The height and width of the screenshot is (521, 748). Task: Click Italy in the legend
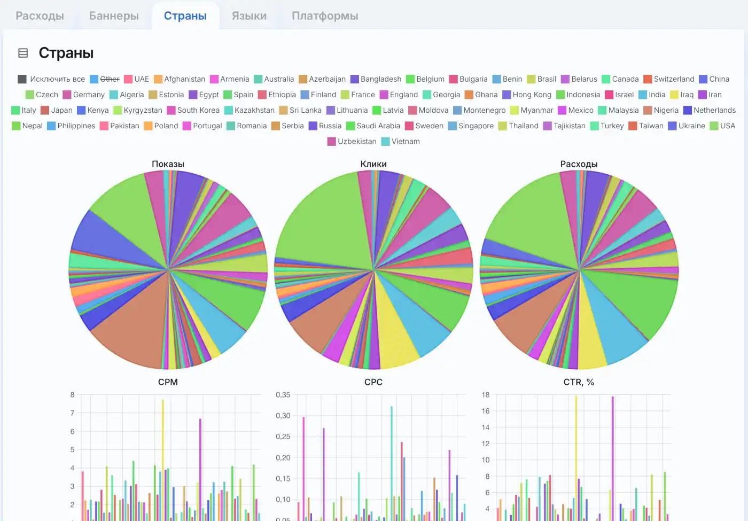click(24, 110)
